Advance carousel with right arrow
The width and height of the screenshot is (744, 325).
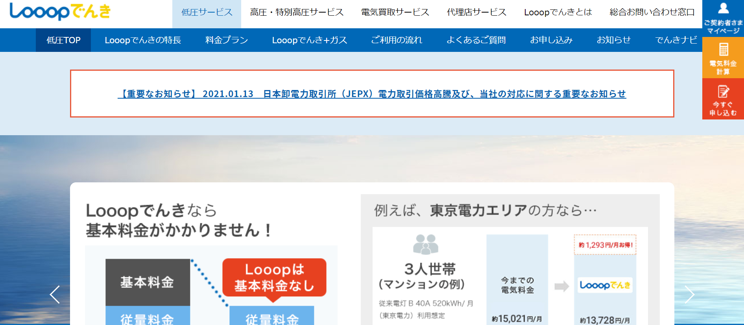[x=689, y=294]
